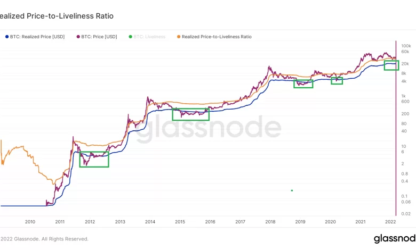Screen dimensions: 416x250
Task: Click the Realized Price-to-Liveliness Ratio chart title
Action: pos(57,16)
